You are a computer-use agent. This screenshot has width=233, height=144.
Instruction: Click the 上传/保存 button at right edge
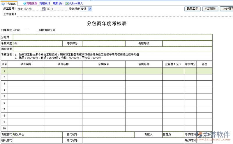pos(227,9)
